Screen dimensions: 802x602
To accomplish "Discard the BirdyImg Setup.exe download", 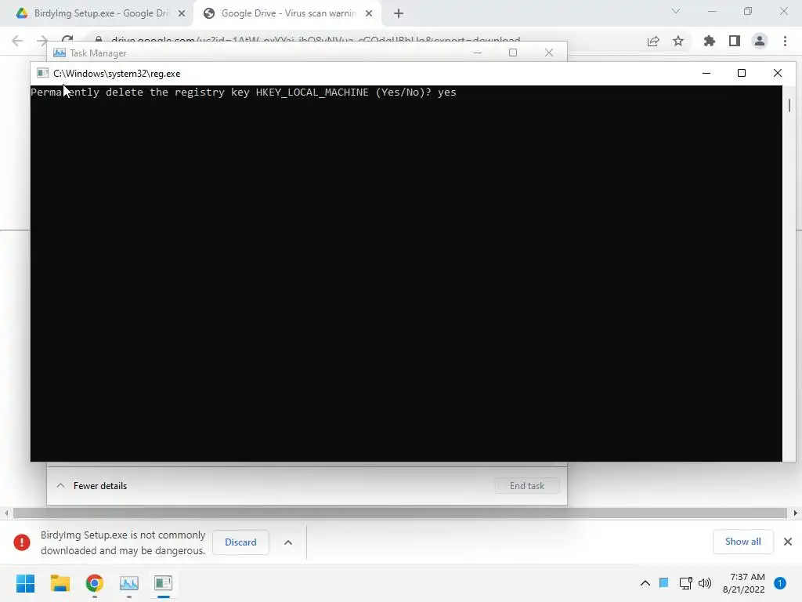I will tap(240, 542).
